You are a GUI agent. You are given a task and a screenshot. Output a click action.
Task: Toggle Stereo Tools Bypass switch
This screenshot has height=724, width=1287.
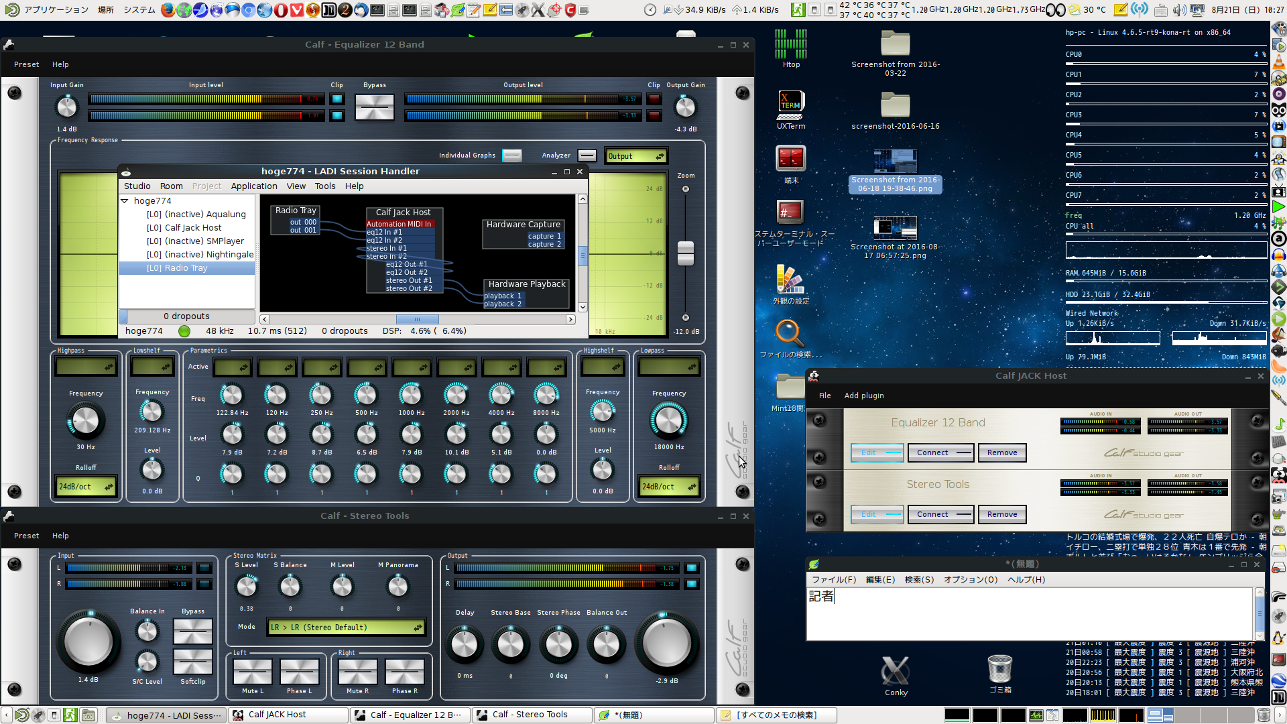[x=193, y=631]
